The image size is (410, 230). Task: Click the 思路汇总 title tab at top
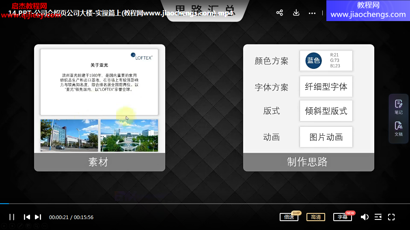point(205,11)
